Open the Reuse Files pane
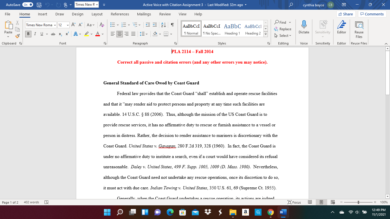This screenshot has width=390, height=219. (359, 30)
